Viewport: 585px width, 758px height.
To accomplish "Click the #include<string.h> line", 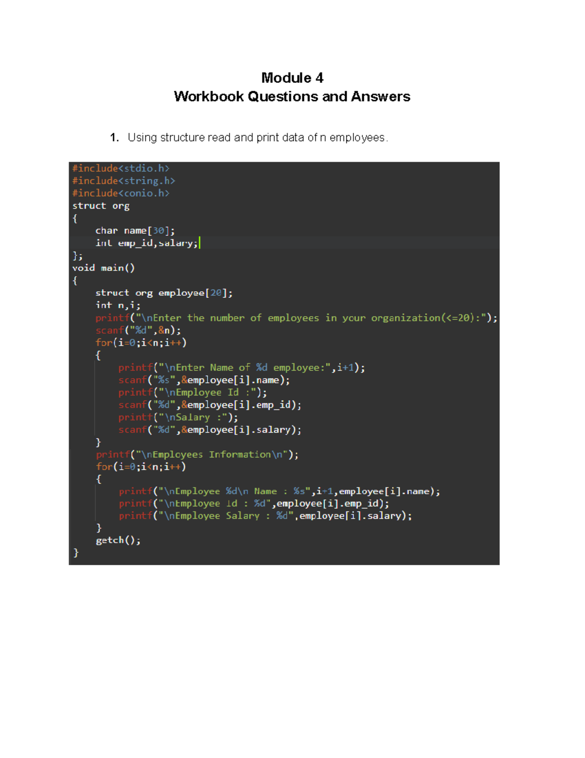I will click(123, 181).
